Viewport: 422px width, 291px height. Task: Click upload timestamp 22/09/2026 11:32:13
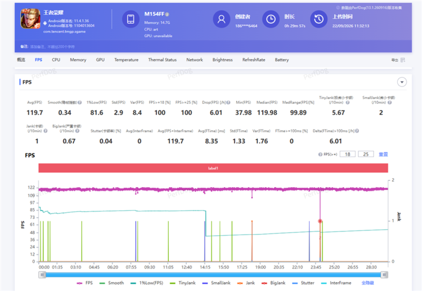(350, 26)
